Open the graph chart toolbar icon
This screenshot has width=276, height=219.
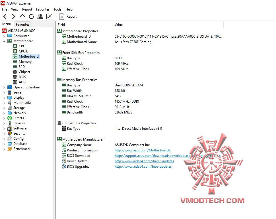[x=49, y=17]
